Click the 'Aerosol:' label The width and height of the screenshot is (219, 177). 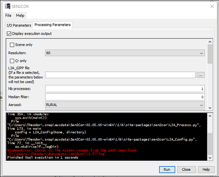pos(15,105)
